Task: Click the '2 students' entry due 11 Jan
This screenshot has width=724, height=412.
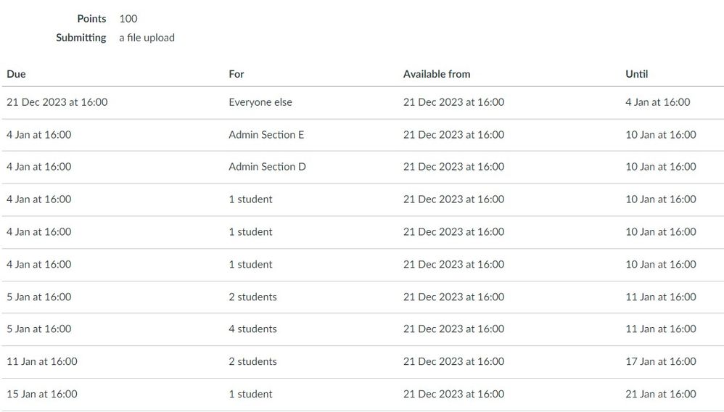Action: [x=252, y=361]
